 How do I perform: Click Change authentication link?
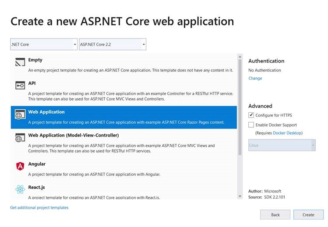pos(255,78)
